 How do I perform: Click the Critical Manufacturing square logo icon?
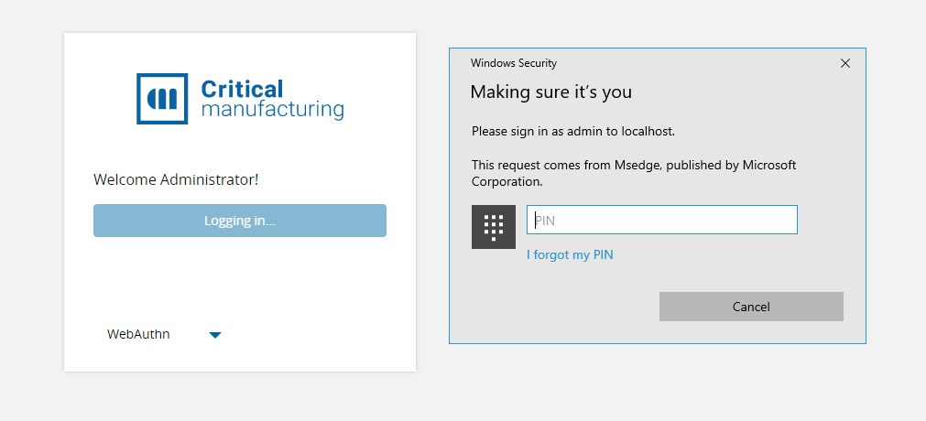click(162, 99)
